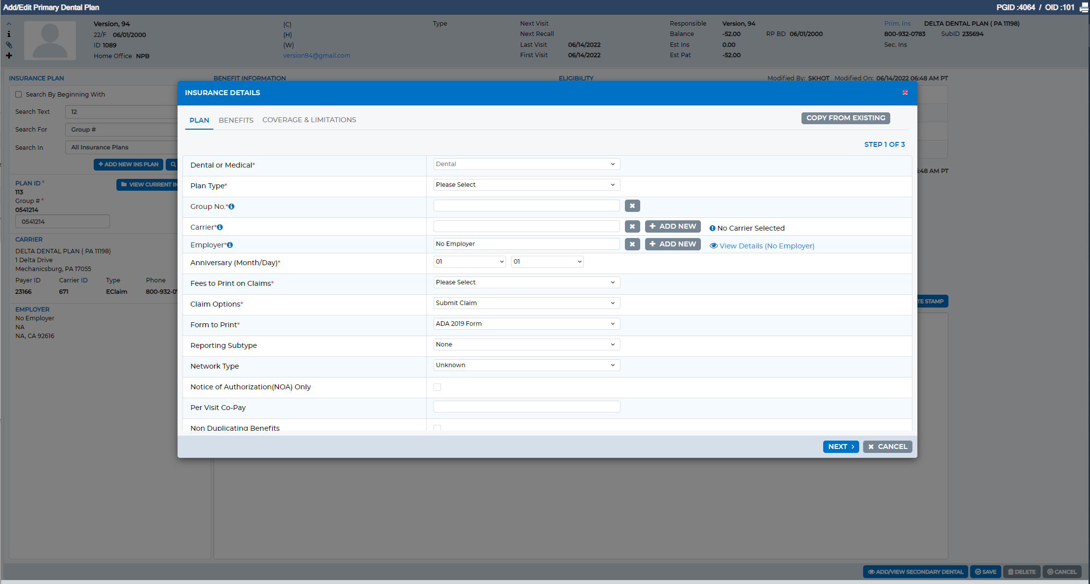Screen dimensions: 1090x584
Task: Click the COPY FROM EXISTING button
Action: (x=846, y=118)
